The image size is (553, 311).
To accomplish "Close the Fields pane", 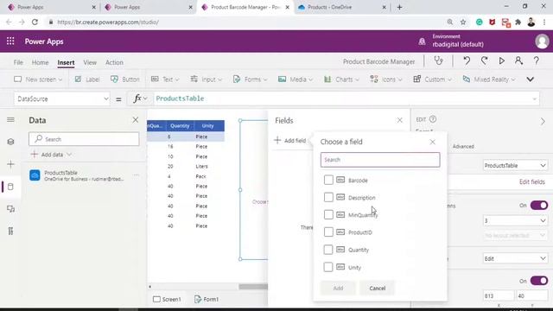I will click(399, 120).
